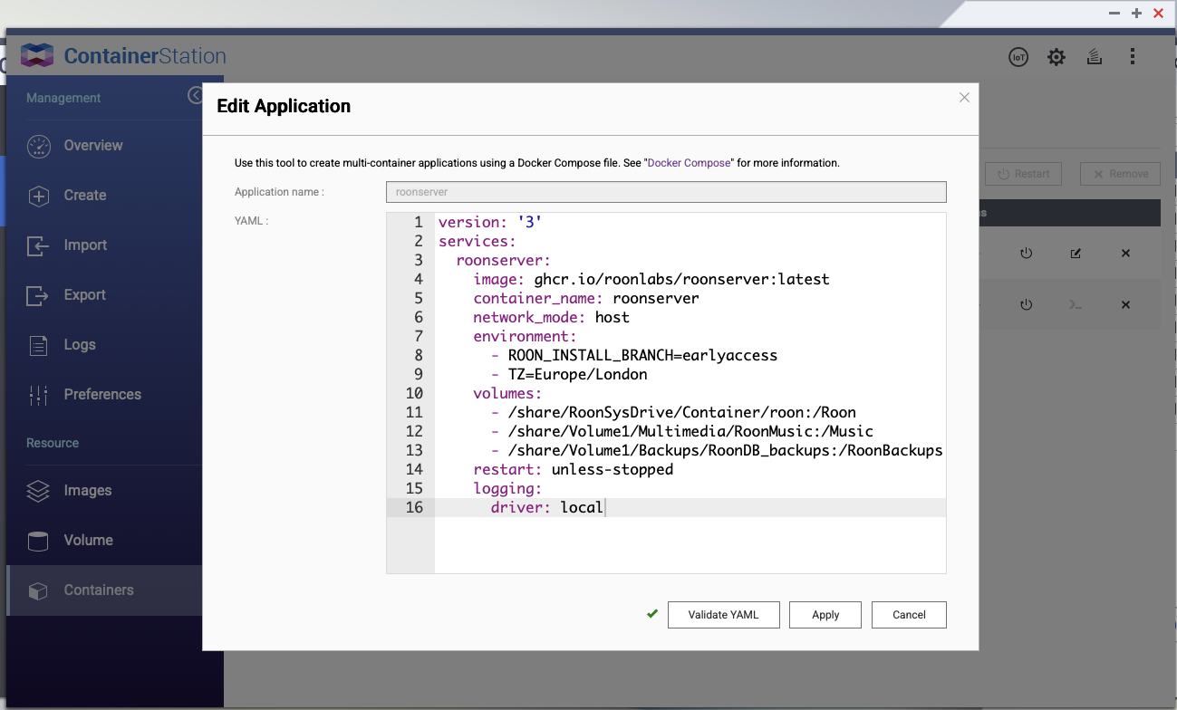1177x710 pixels.
Task: Open Overview in the sidebar
Action: tap(92, 145)
